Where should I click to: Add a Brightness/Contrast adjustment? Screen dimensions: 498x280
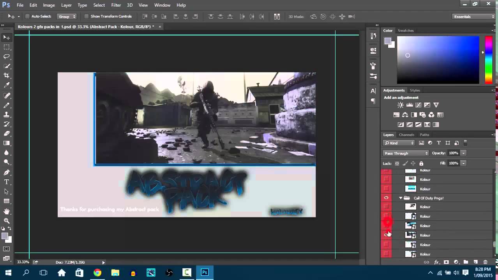[x=401, y=105]
